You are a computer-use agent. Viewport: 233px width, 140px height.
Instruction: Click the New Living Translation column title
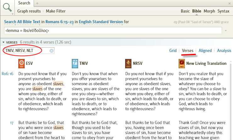206,64
